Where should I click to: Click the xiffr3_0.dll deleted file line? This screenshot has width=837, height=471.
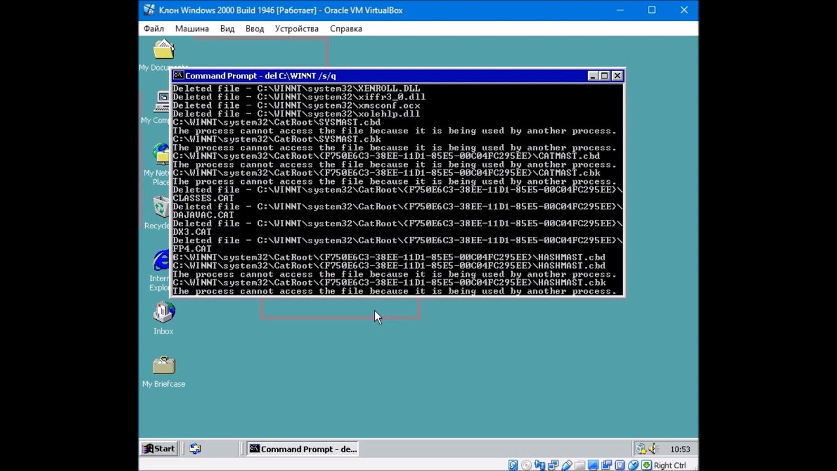[299, 97]
